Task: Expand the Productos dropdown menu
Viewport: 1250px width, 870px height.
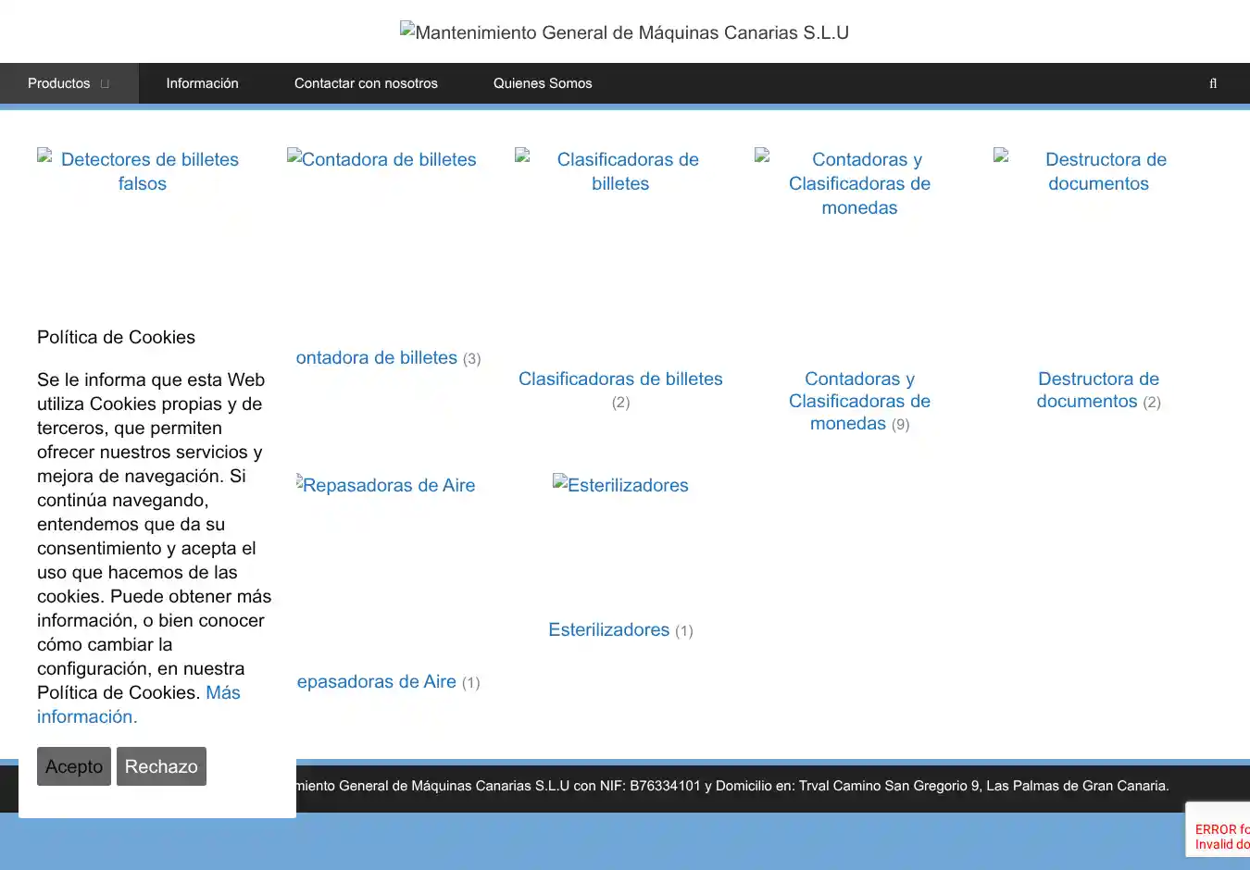Action: tap(69, 83)
